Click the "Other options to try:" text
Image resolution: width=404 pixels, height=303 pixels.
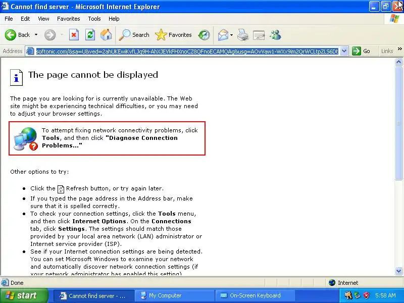tap(39, 172)
